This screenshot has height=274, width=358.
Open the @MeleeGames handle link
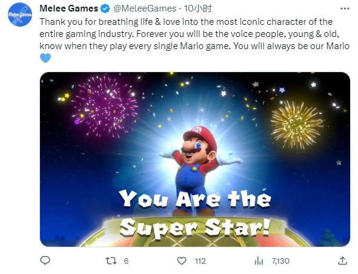[x=145, y=8]
